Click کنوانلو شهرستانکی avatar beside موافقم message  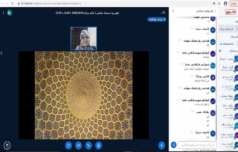pos(213,54)
